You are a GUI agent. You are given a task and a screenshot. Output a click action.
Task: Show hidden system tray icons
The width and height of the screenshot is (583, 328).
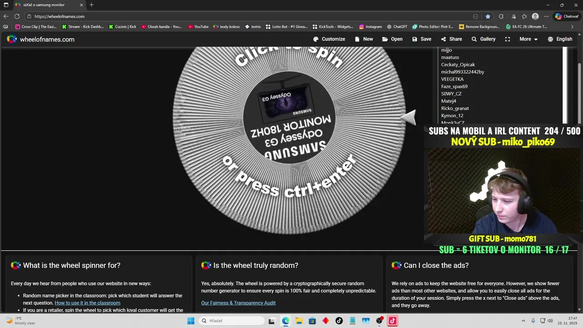[523, 321]
